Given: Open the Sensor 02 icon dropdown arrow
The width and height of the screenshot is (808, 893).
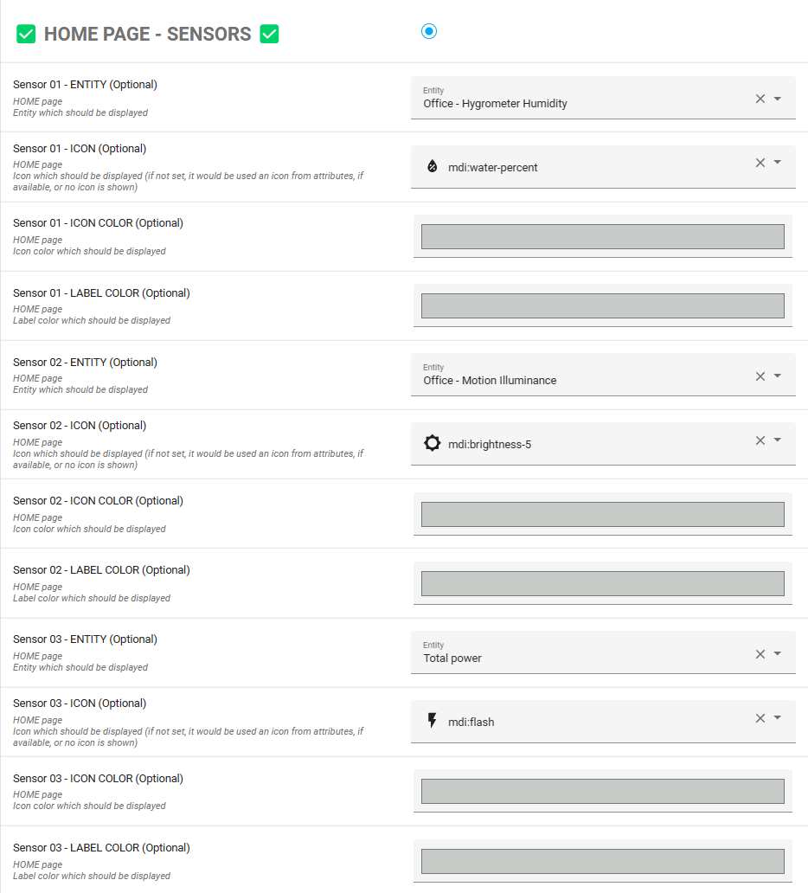Looking at the screenshot, I should 778,440.
